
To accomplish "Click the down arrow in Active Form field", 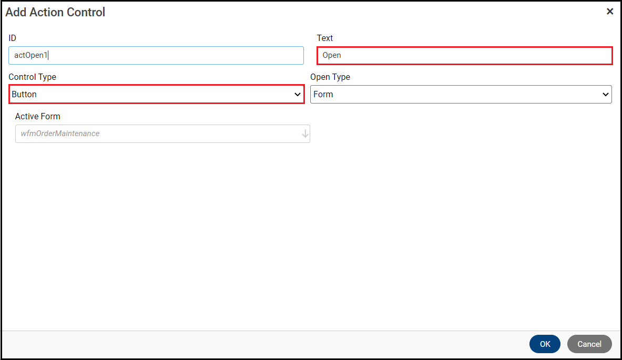I will pyautogui.click(x=305, y=134).
